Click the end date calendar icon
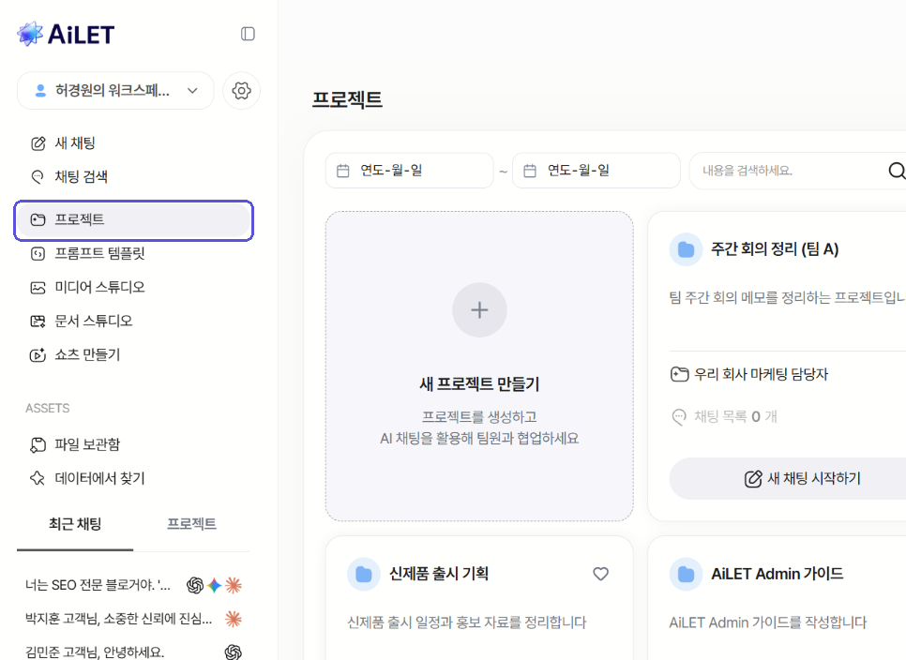Image resolution: width=906 pixels, height=660 pixels. (x=530, y=171)
